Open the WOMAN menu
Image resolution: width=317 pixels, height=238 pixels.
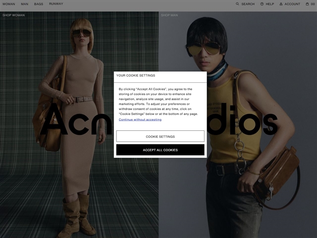[x=9, y=4]
